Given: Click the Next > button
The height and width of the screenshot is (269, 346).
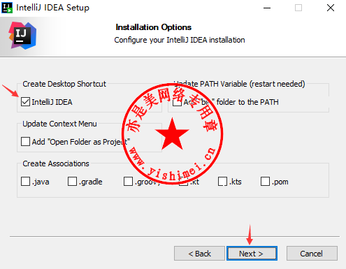Looking at the screenshot, I should click(252, 253).
